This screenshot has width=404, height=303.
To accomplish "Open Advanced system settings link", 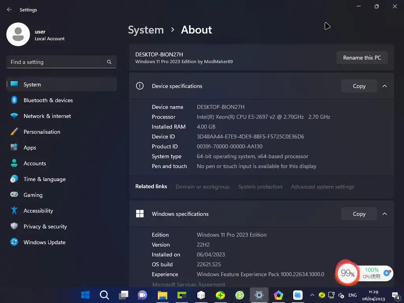I will pos(322,187).
